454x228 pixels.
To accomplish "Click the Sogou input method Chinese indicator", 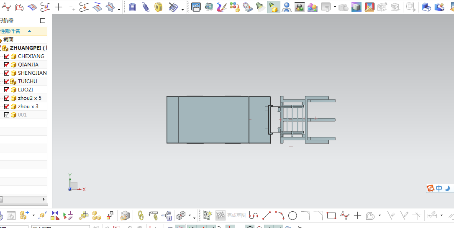I will click(x=439, y=188).
